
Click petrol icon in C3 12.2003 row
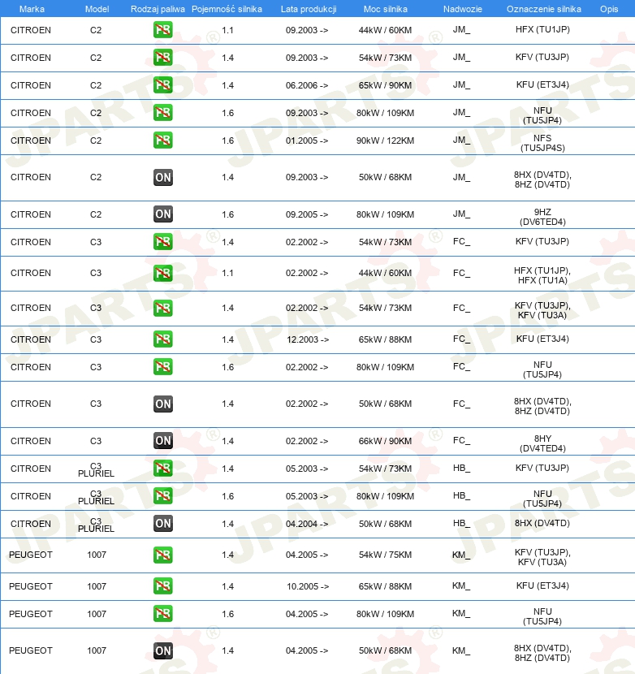(163, 339)
